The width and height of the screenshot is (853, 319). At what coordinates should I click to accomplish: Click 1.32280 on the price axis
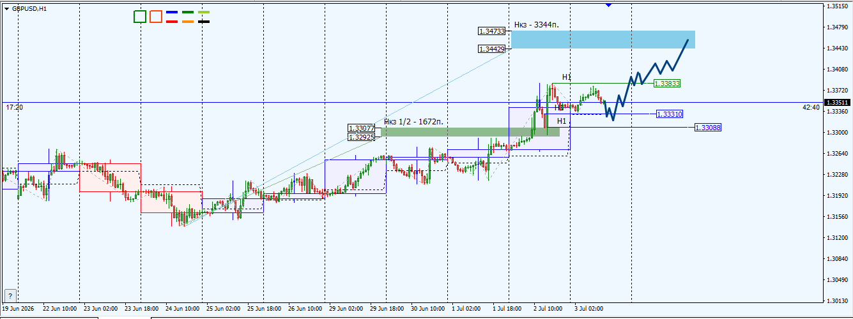838,174
